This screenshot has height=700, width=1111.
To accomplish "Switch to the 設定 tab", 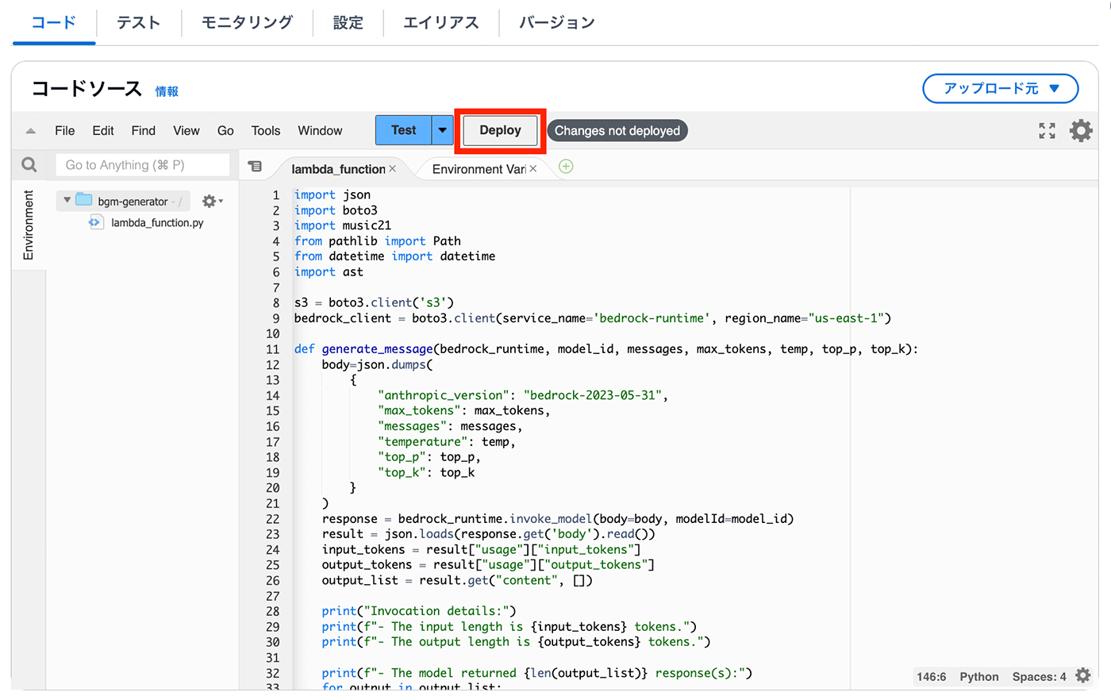I will pyautogui.click(x=348, y=22).
